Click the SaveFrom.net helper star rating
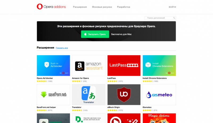The height and width of the screenshot is (123, 213). [42, 110]
